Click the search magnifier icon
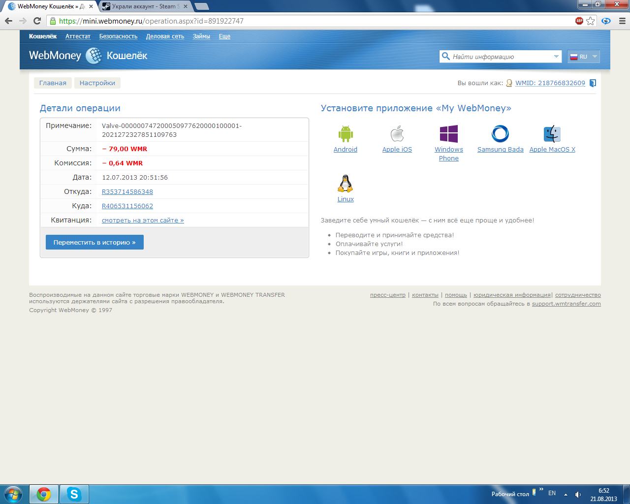This screenshot has width=630, height=504. [x=446, y=56]
